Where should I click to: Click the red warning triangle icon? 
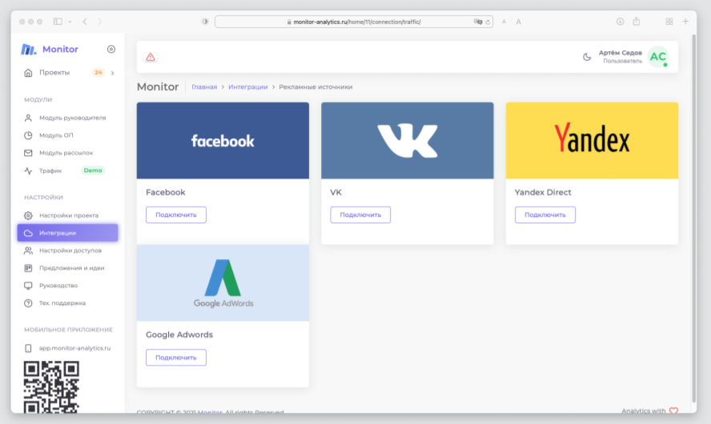tap(150, 57)
